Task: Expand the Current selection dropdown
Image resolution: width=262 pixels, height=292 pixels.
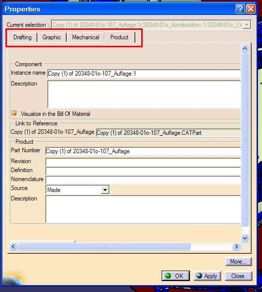Action: point(247,25)
